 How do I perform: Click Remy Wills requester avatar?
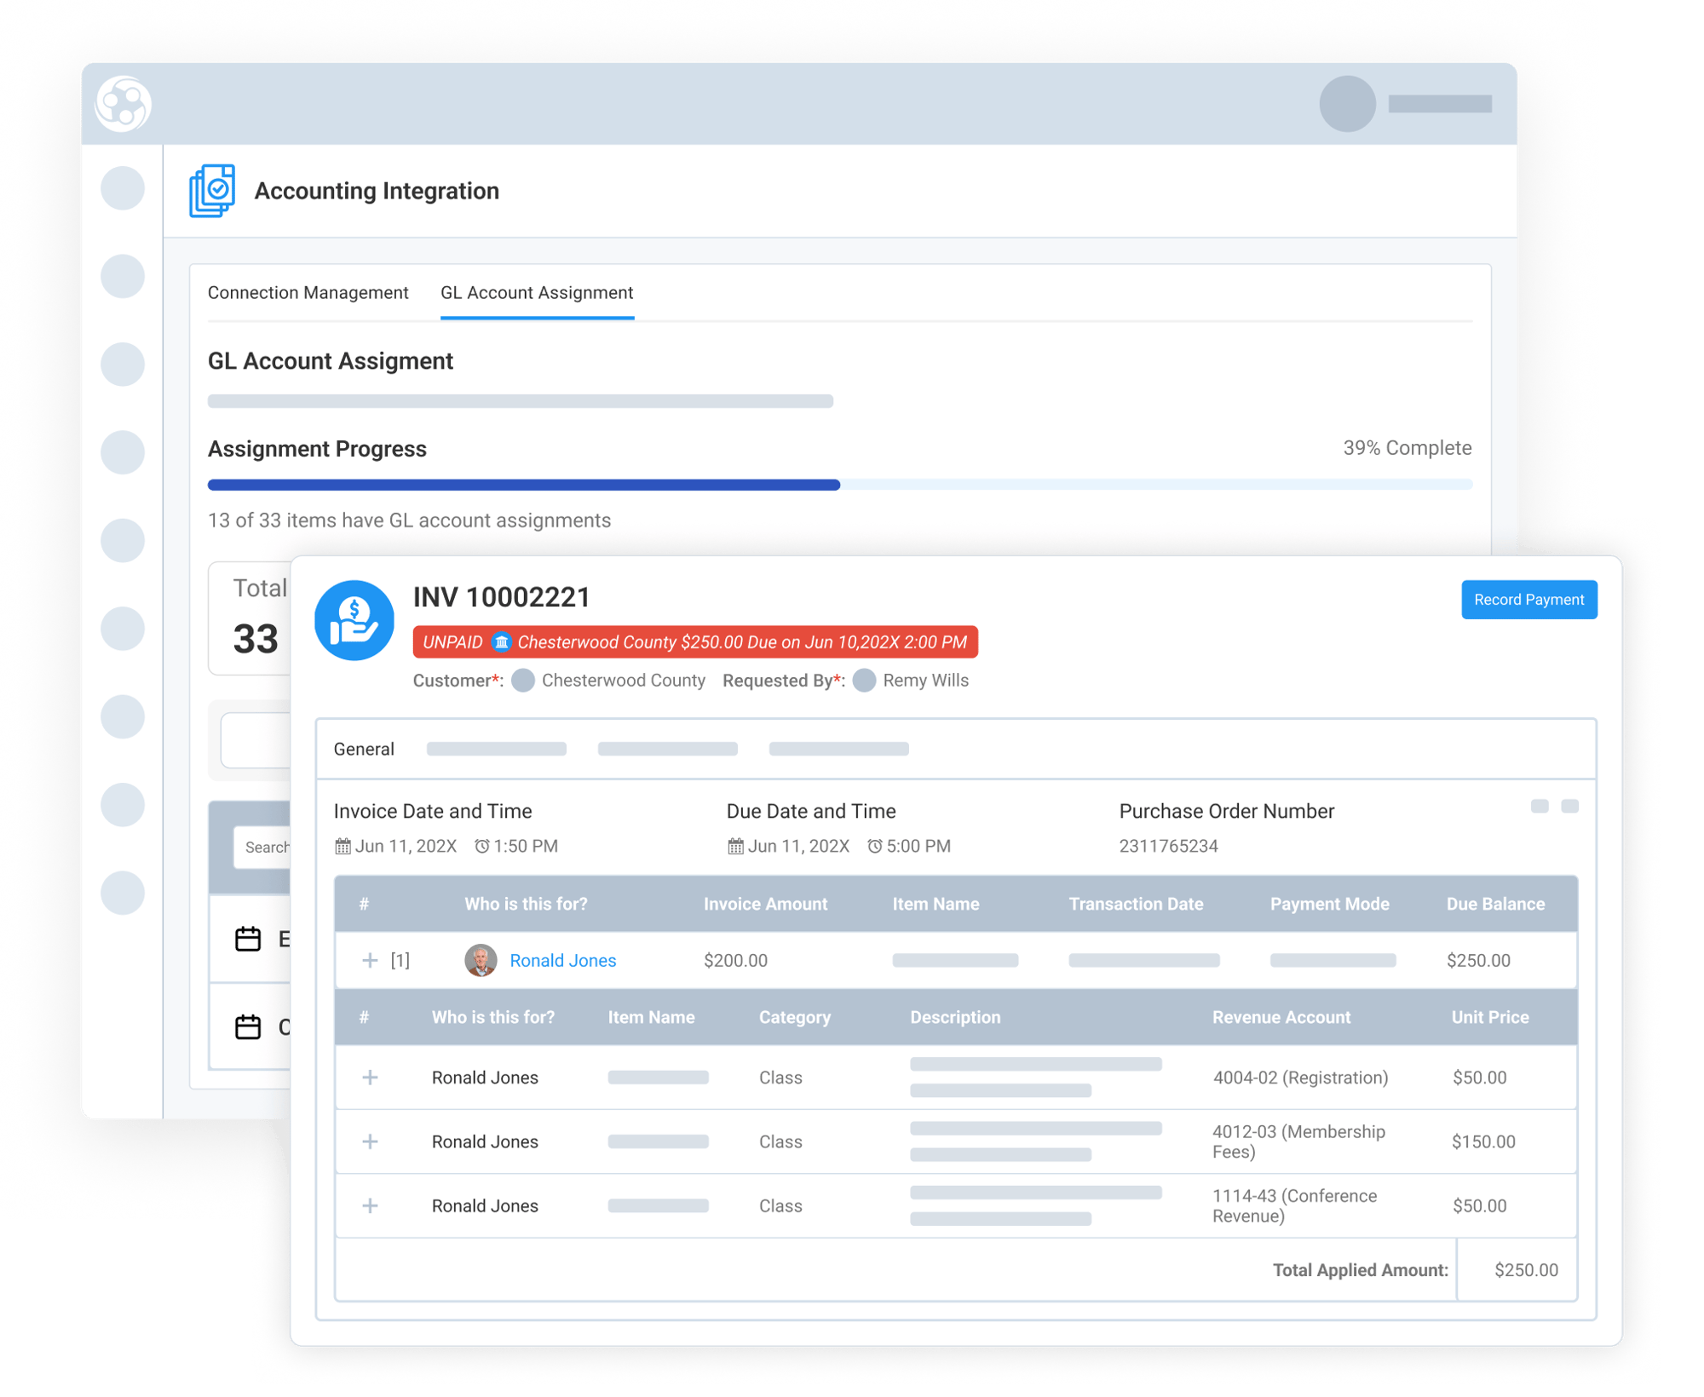click(864, 681)
